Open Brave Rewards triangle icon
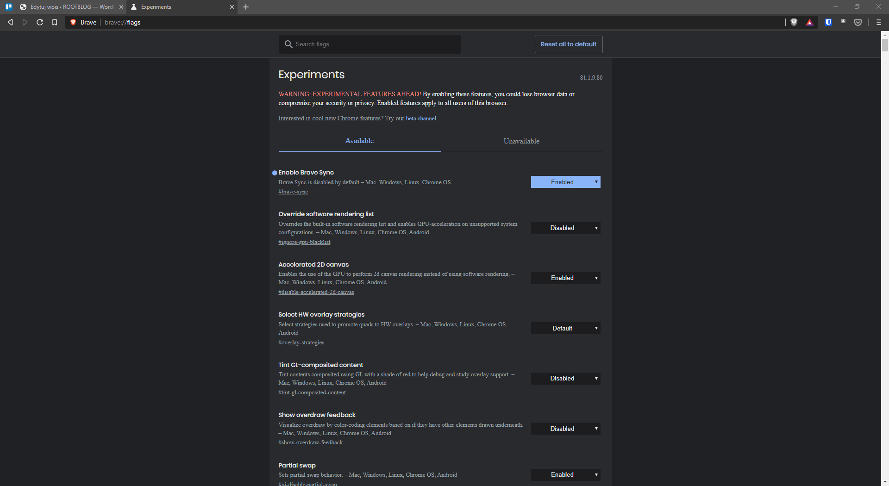The height and width of the screenshot is (486, 889). (x=809, y=22)
